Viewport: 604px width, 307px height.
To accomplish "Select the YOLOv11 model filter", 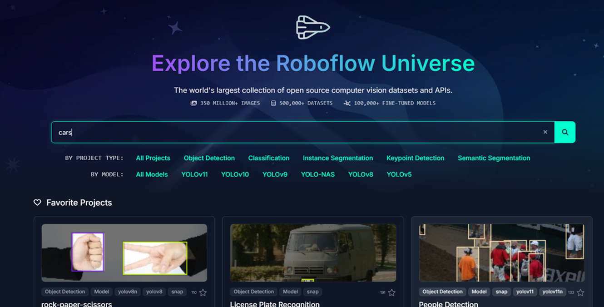I will pyautogui.click(x=194, y=174).
